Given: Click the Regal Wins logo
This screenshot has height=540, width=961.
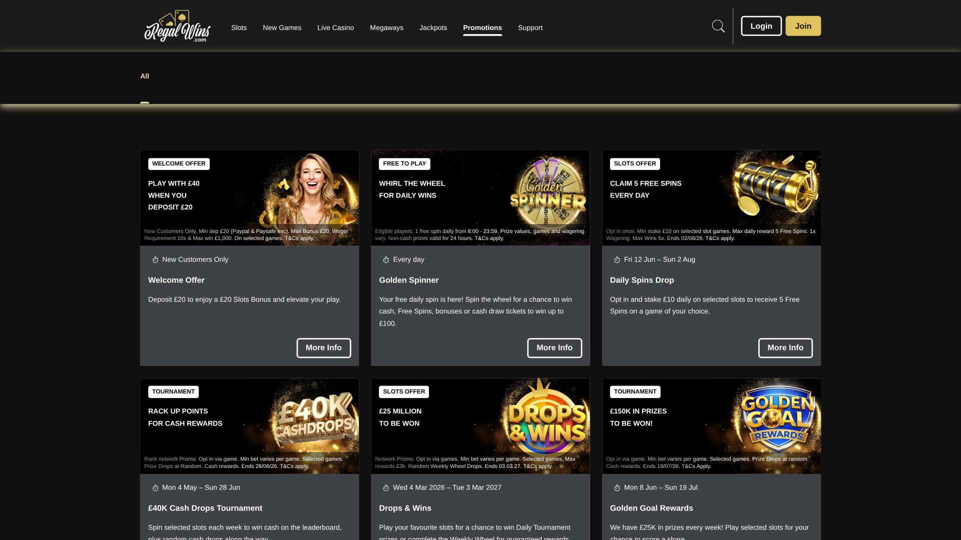Looking at the screenshot, I should pyautogui.click(x=177, y=26).
